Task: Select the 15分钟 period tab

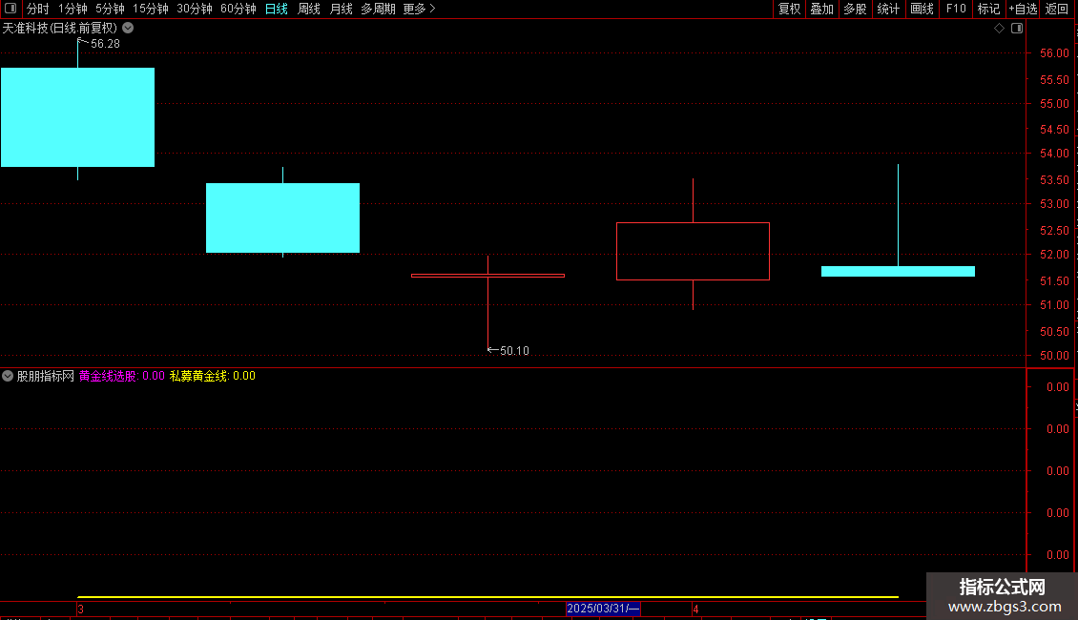Action: pos(150,9)
